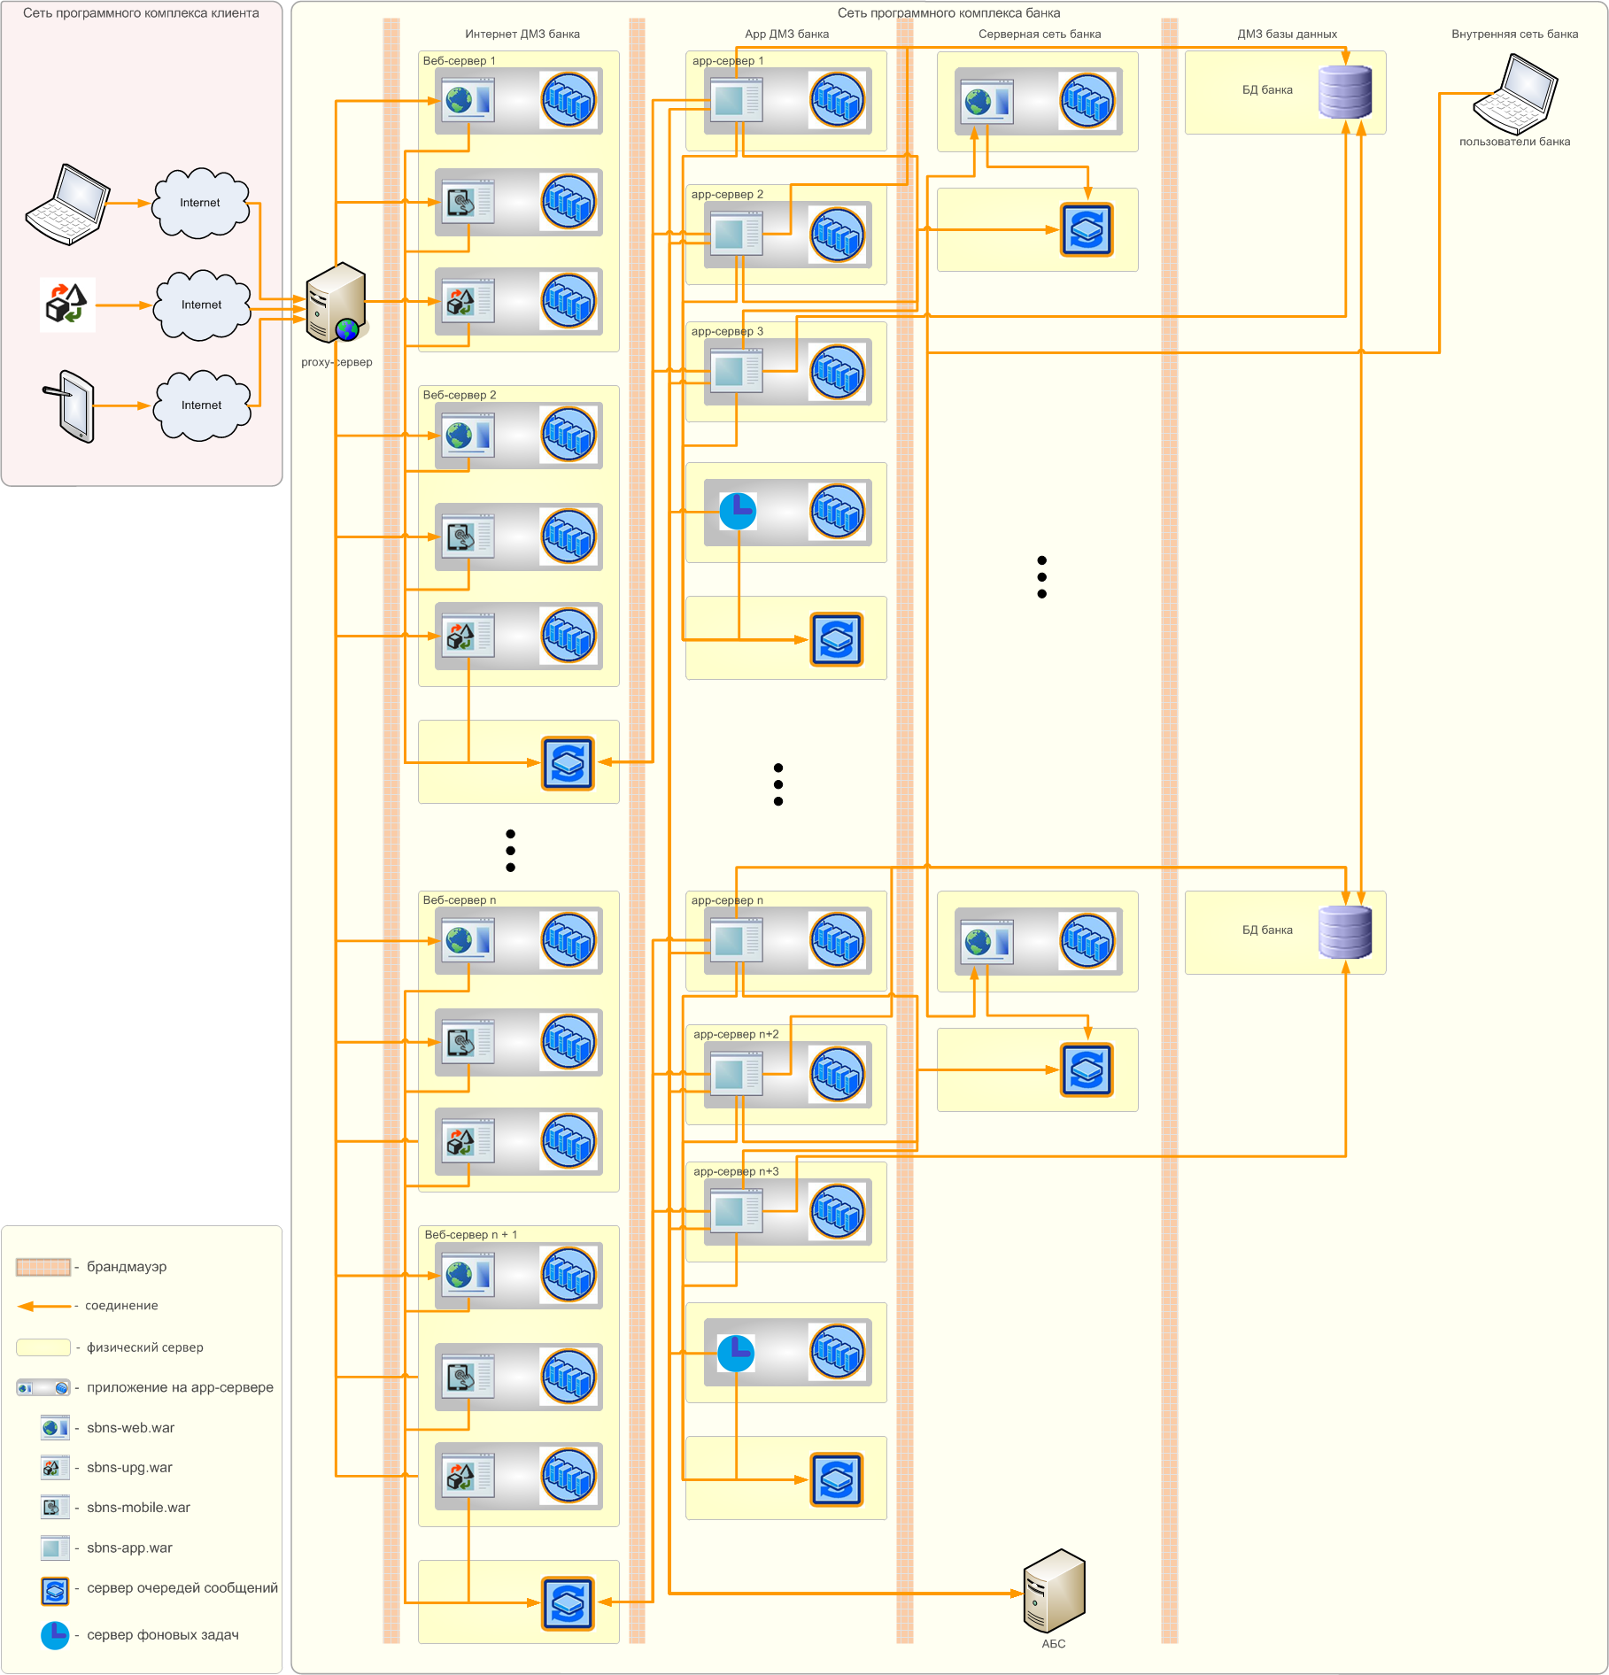
Task: Click the приложение на app-сервере legend icon
Action: 43,1387
